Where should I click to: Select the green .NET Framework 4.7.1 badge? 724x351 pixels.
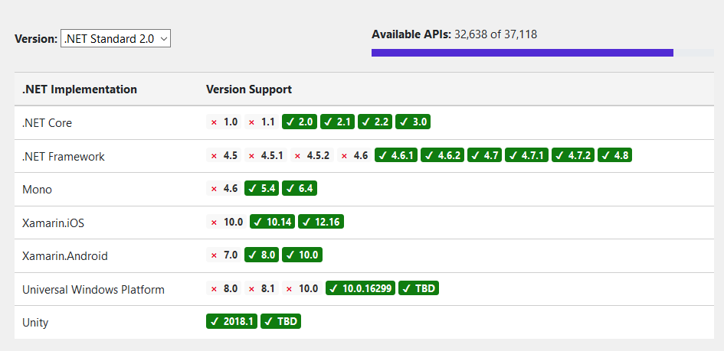tap(527, 155)
